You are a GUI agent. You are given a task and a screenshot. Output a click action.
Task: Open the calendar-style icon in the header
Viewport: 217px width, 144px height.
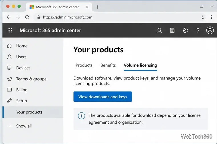[x=172, y=30]
